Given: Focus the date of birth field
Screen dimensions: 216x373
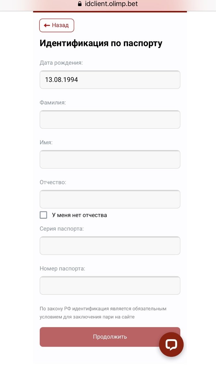Looking at the screenshot, I should pyautogui.click(x=110, y=80).
